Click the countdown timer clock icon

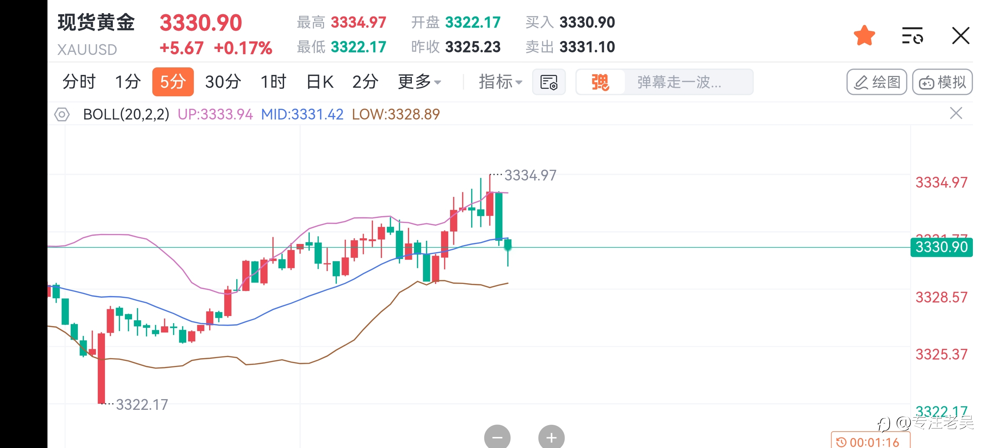(841, 442)
